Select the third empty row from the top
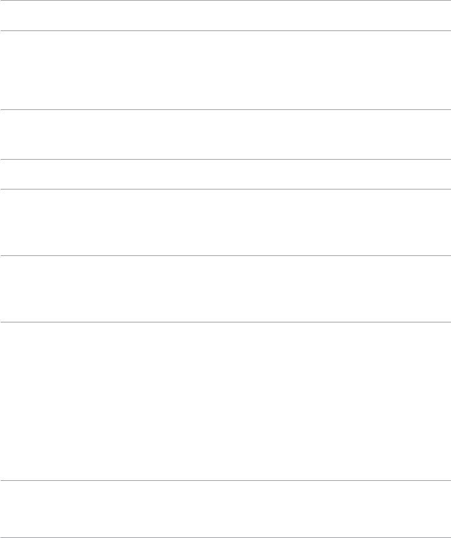 (x=225, y=135)
